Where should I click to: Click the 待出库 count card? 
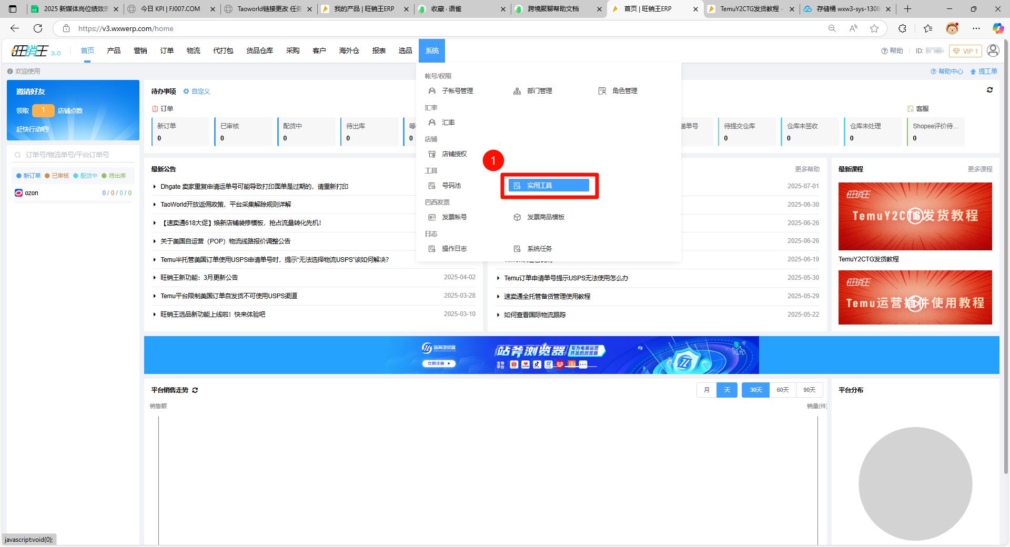[x=369, y=131]
